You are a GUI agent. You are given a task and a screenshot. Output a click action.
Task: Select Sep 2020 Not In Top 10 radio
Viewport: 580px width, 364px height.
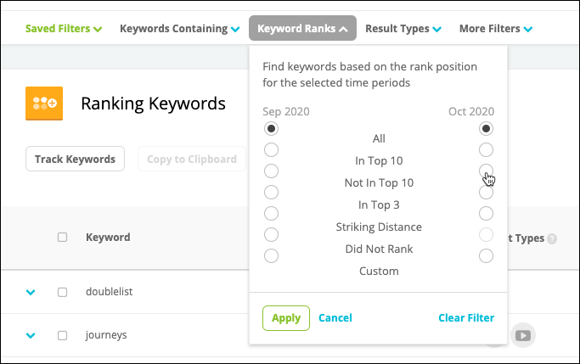pos(271,171)
